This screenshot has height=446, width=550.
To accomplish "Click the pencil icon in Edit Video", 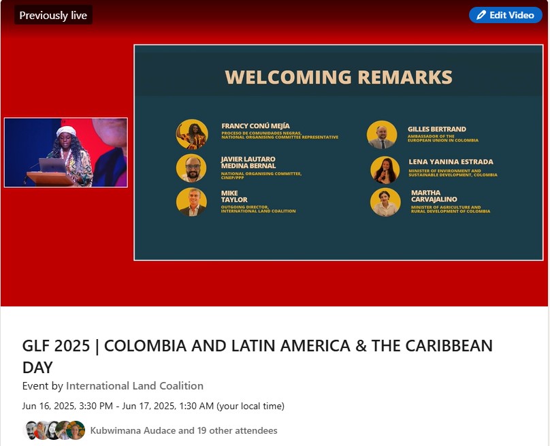I will click(481, 15).
